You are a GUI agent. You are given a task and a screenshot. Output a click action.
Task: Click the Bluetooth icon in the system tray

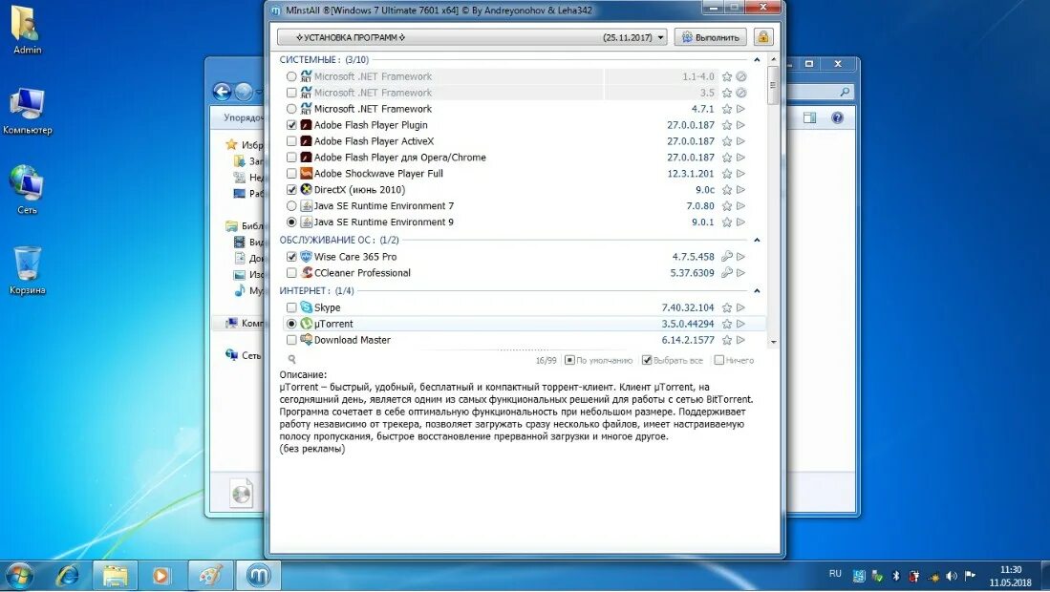tap(896, 576)
